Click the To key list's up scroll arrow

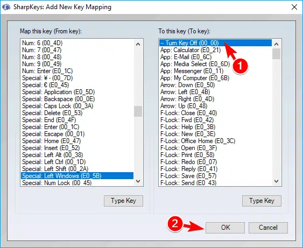pyautogui.click(x=276, y=44)
